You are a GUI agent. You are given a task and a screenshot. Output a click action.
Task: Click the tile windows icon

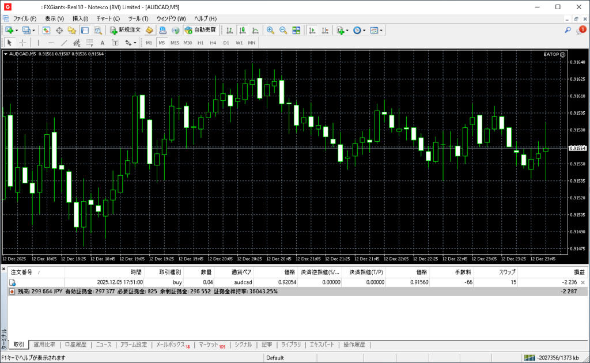[x=296, y=30]
